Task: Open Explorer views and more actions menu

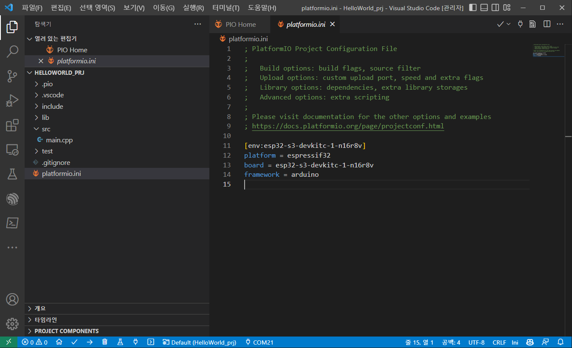Action: (x=197, y=24)
